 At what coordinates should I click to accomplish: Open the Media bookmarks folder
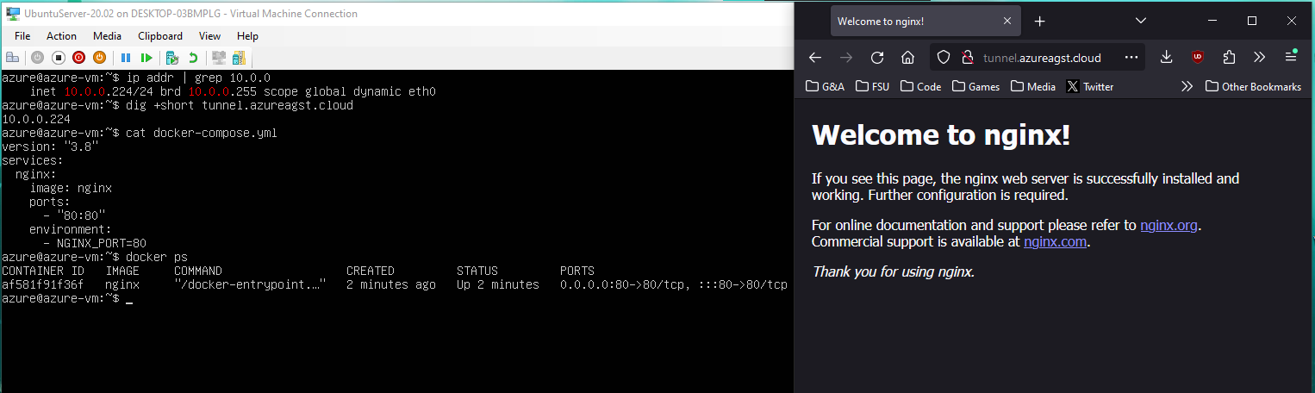click(x=1032, y=86)
